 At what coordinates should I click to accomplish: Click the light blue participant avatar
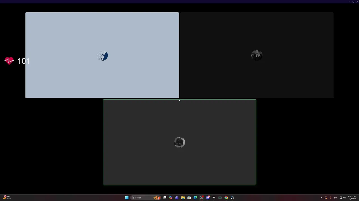[102, 56]
